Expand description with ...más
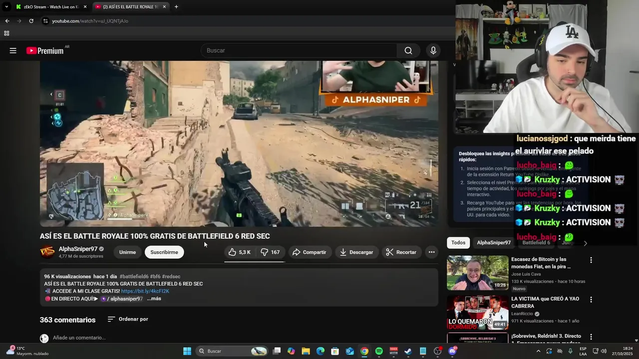This screenshot has width=639, height=359. click(x=154, y=299)
